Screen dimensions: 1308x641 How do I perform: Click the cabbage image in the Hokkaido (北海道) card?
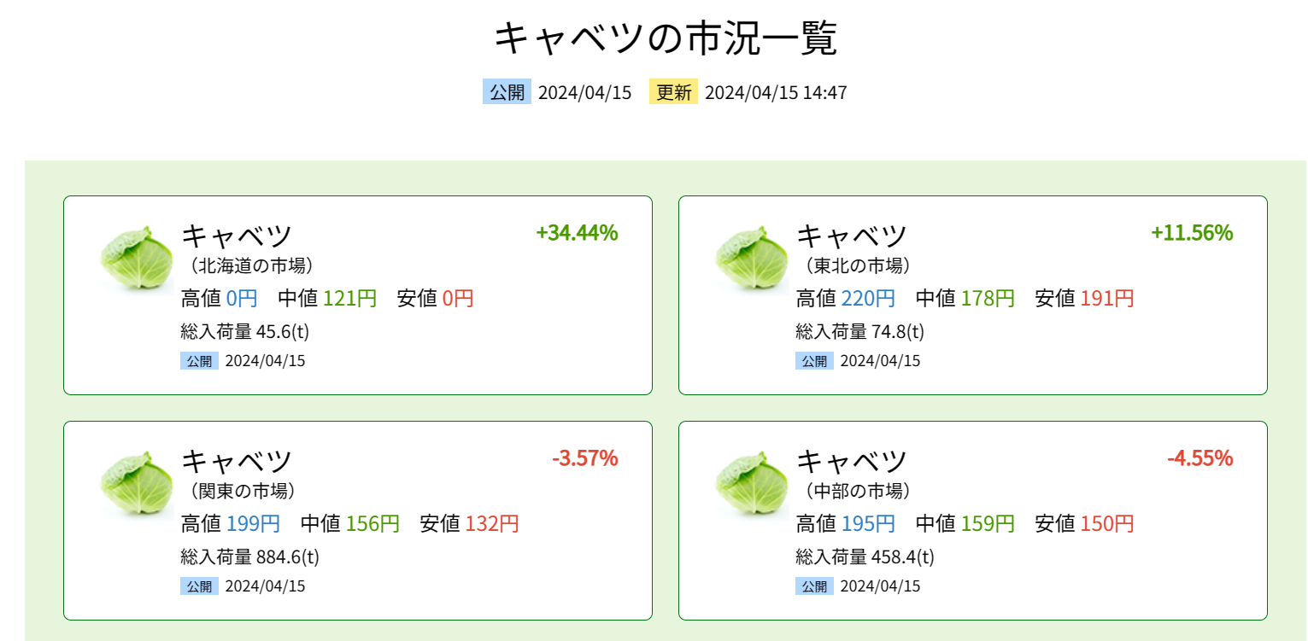tap(137, 257)
